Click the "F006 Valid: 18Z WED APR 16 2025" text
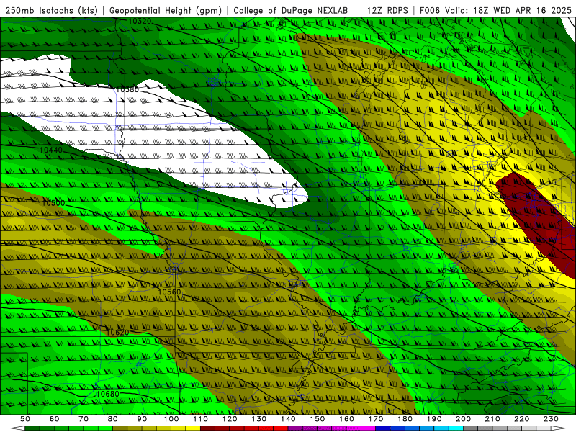576x432 pixels. point(495,11)
